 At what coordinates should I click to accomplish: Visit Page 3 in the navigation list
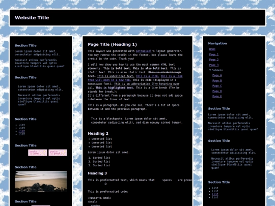click(x=214, y=65)
